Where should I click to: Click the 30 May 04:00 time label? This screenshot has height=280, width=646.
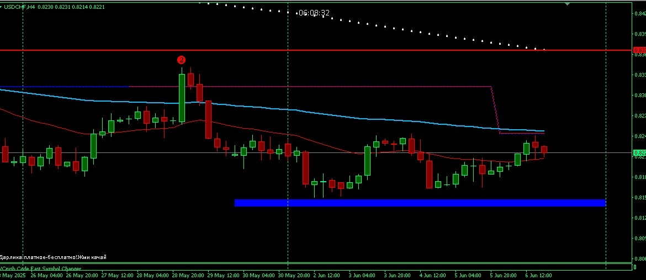point(259,275)
